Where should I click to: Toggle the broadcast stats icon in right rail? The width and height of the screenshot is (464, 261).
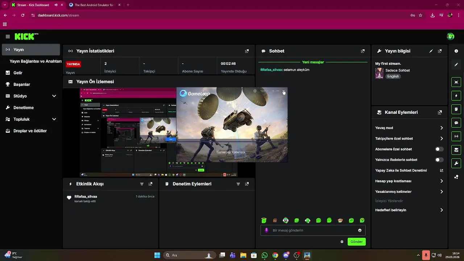456,136
